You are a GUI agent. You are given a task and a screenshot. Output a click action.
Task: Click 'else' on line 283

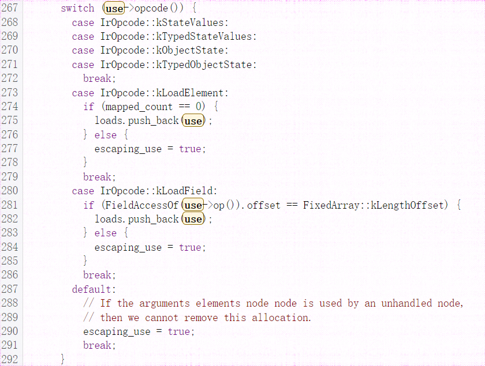pos(106,233)
